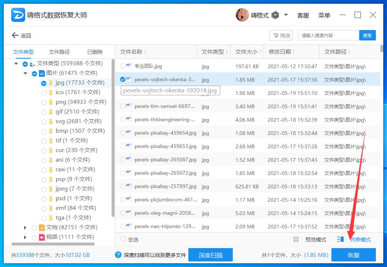Screen dimensions: 387x267
Task: Click the back arrow icon
Action: (x=15, y=35)
